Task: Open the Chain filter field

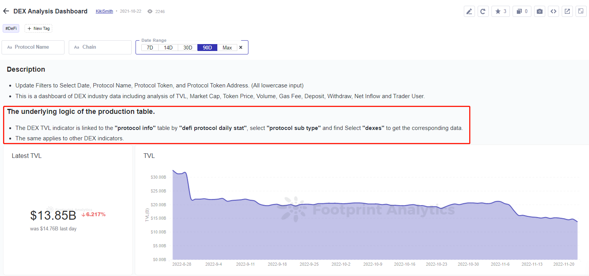Action: coord(100,47)
